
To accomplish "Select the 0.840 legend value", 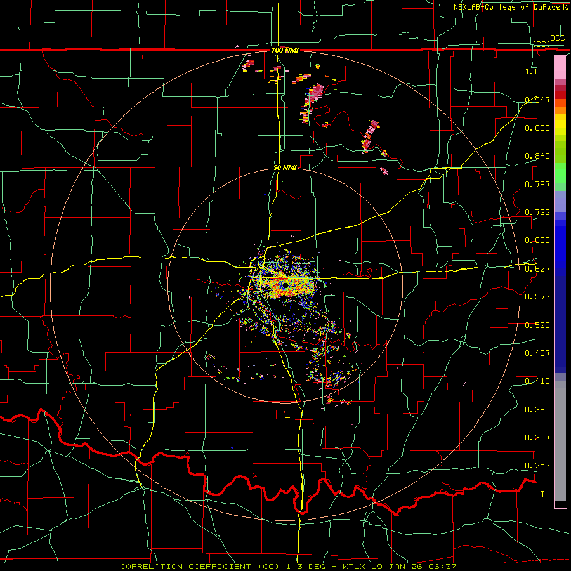I will [537, 156].
